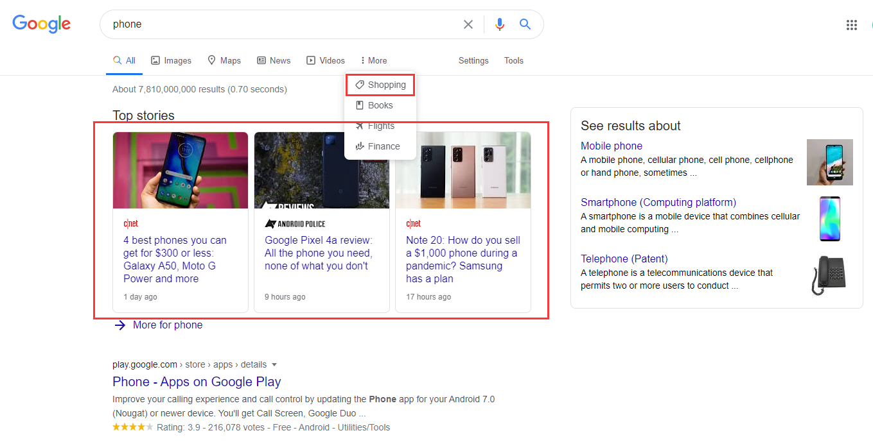Click the play.google.com breadcrumb URL
Screen dimensions: 873x442
point(190,364)
